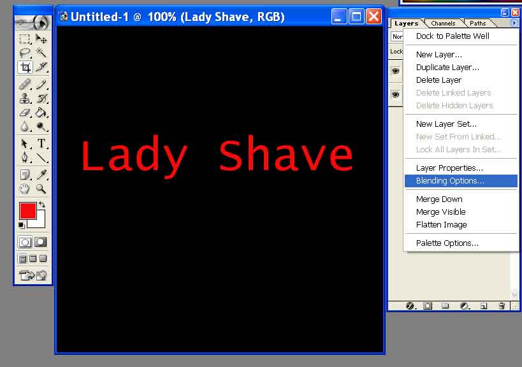Viewport: 522px width, 367px height.
Task: Select the Pen tool
Action: [25, 157]
